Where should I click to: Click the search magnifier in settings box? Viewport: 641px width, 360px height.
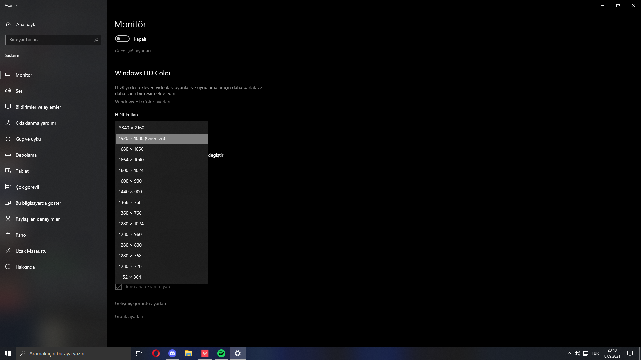click(96, 40)
